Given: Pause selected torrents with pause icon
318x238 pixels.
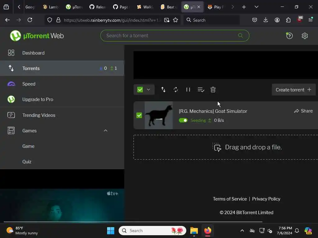Looking at the screenshot, I should point(188,90).
